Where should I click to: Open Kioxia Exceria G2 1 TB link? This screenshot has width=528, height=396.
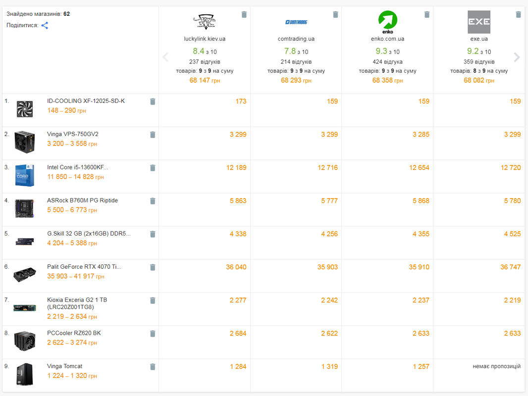coord(77,303)
